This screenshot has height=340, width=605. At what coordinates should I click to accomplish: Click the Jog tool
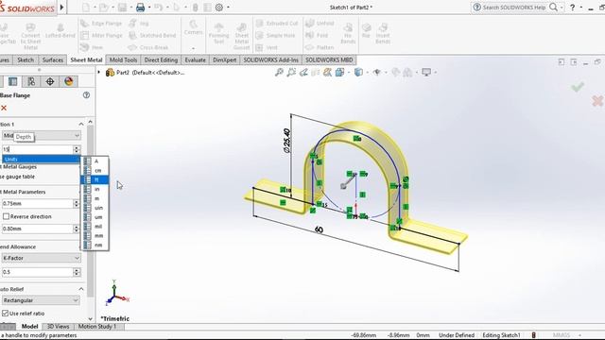139,24
